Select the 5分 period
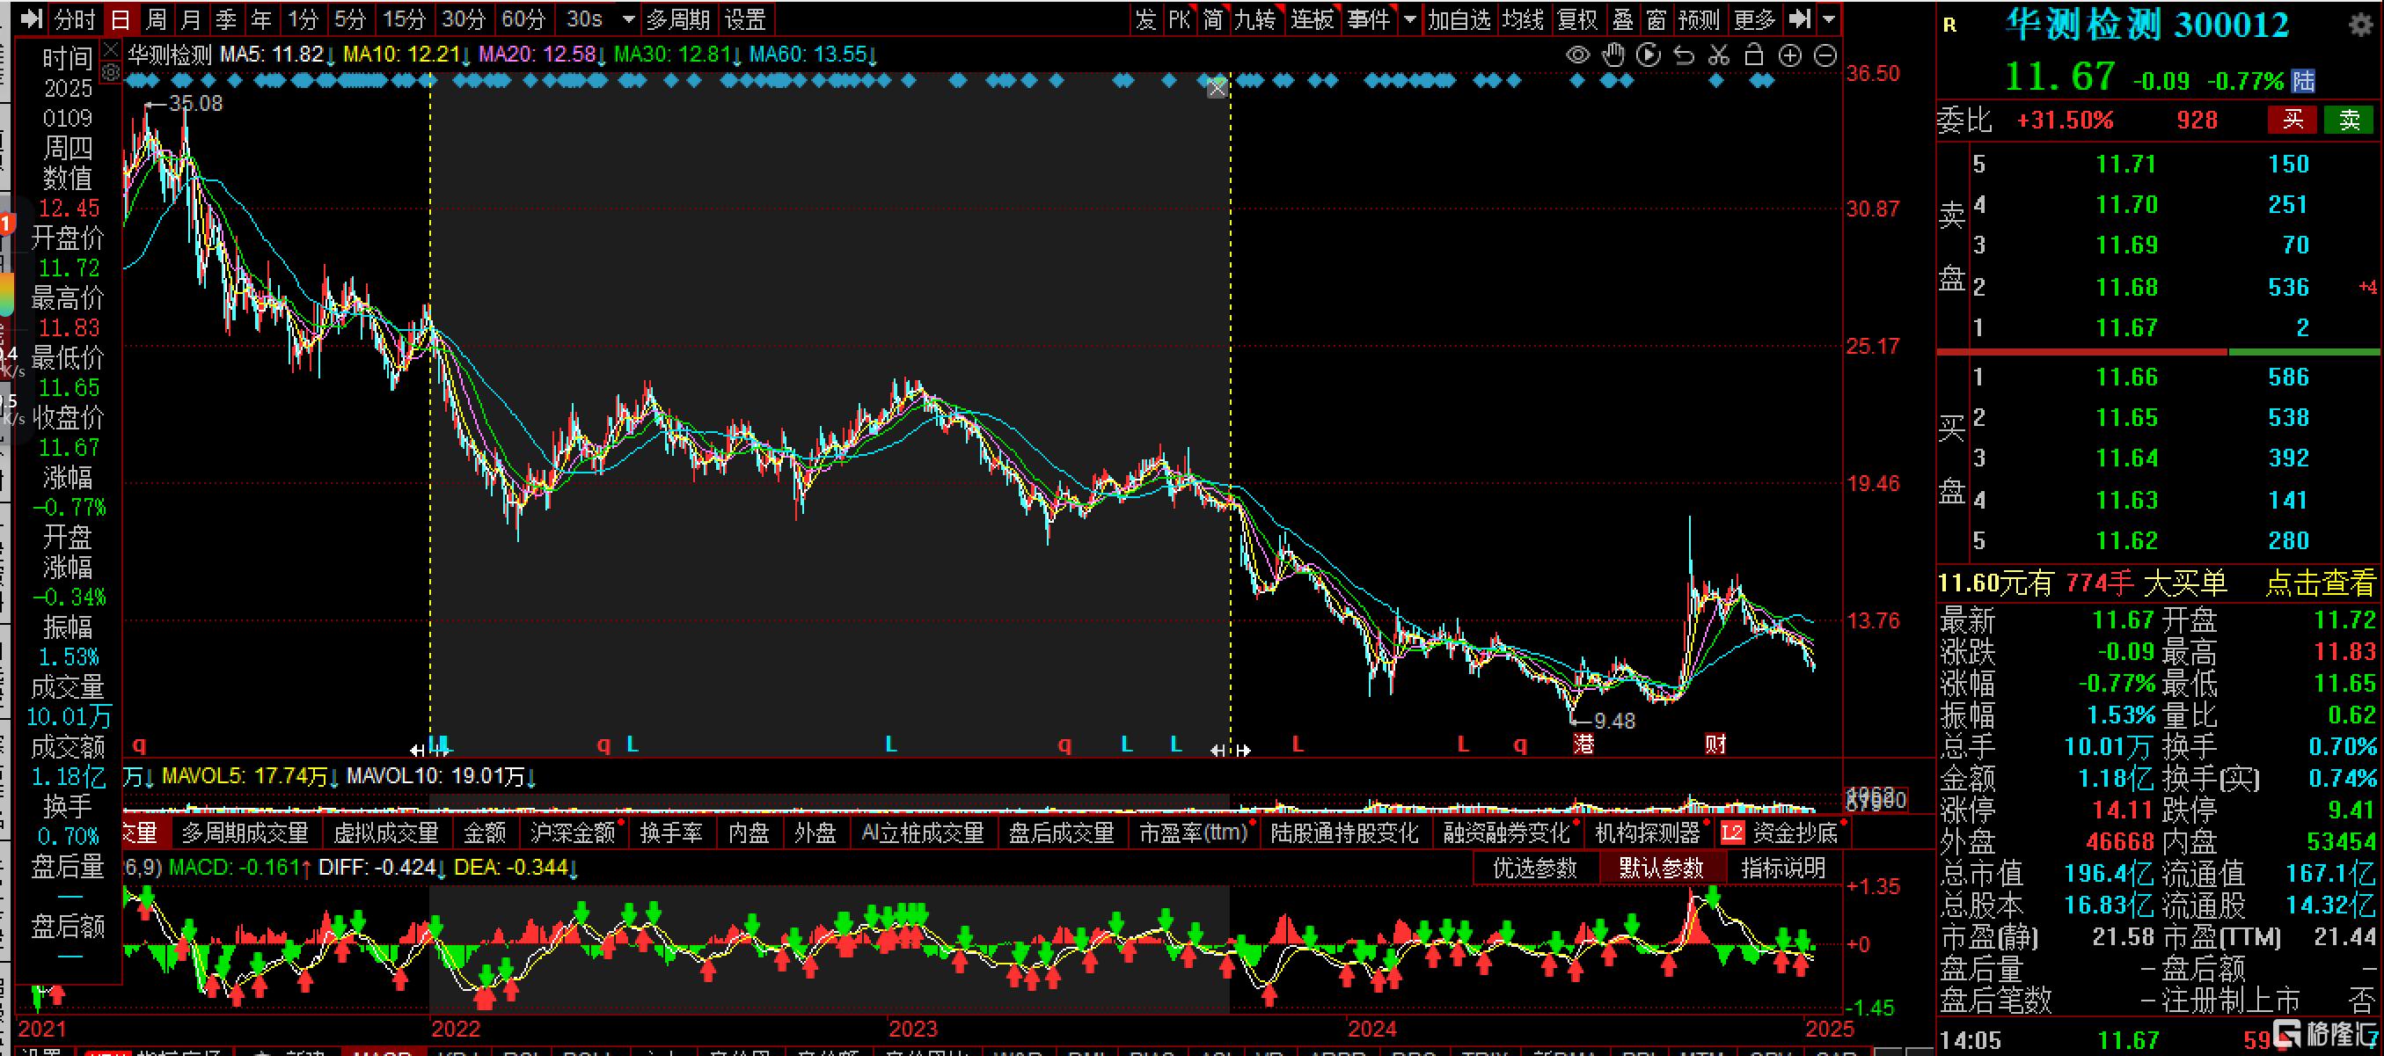Image resolution: width=2384 pixels, height=1056 pixels. 350,18
